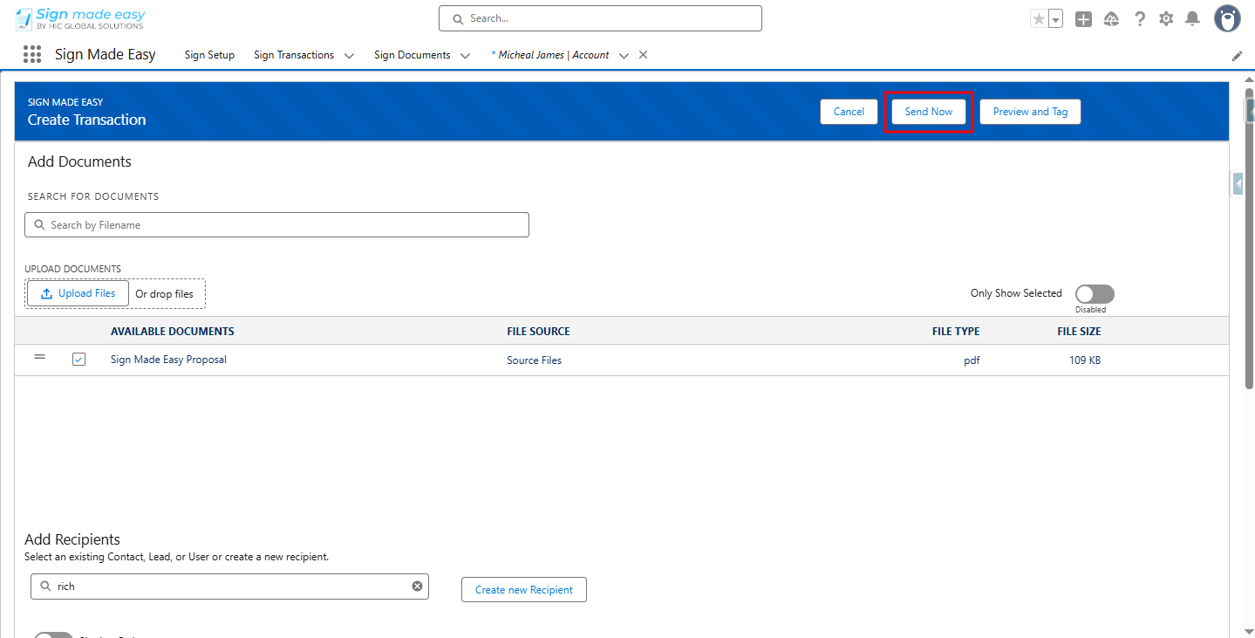Screen dimensions: 1255x638
Task: Expand the Sign Transactions tab dropdown
Action: coord(350,55)
